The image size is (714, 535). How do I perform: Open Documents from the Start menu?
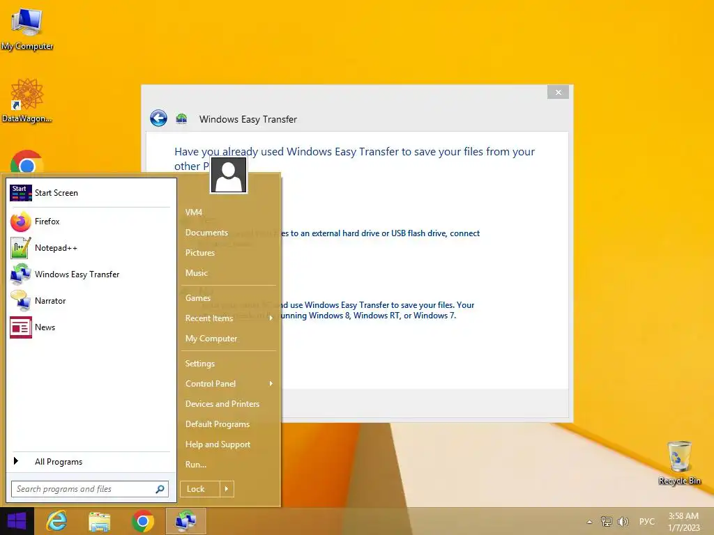click(x=206, y=233)
